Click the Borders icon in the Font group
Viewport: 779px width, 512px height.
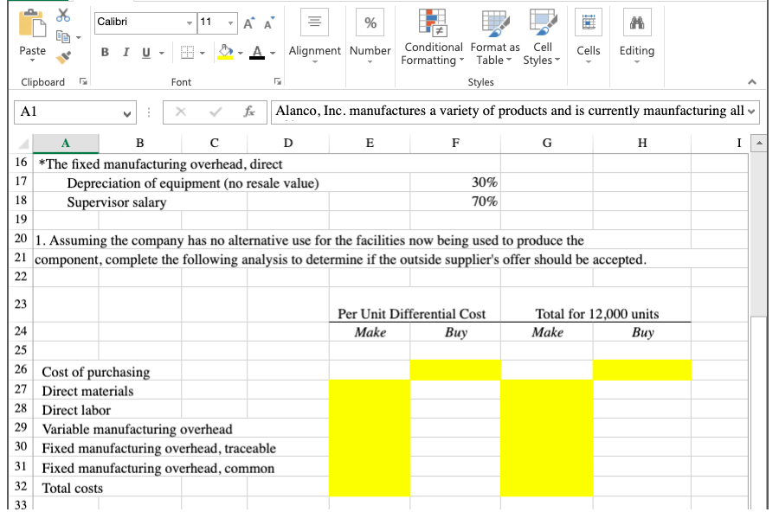[189, 52]
